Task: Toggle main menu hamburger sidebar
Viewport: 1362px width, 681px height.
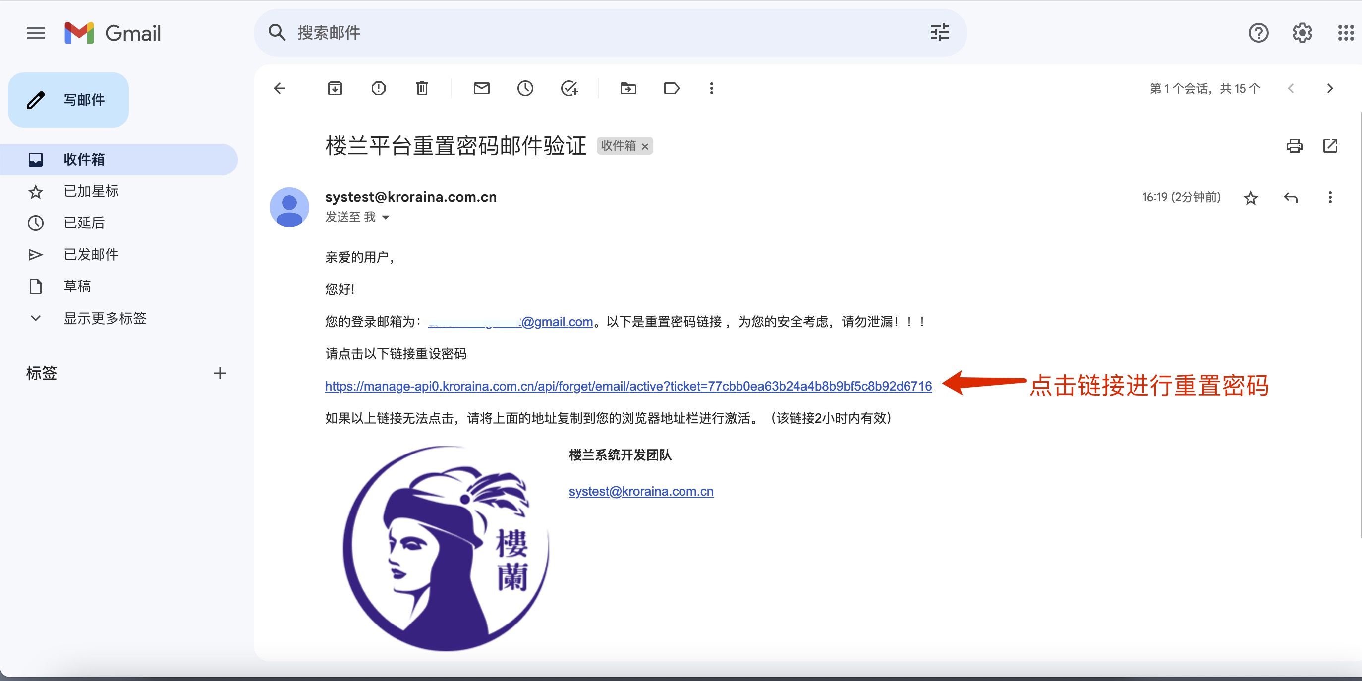Action: coord(35,33)
